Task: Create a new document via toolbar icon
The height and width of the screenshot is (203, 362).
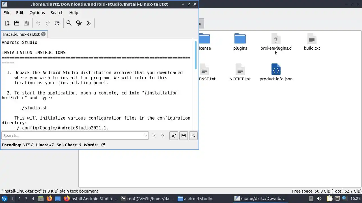Action: click(7, 23)
